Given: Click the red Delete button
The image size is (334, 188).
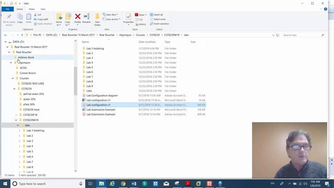Looking at the screenshot, I should (x=78, y=19).
